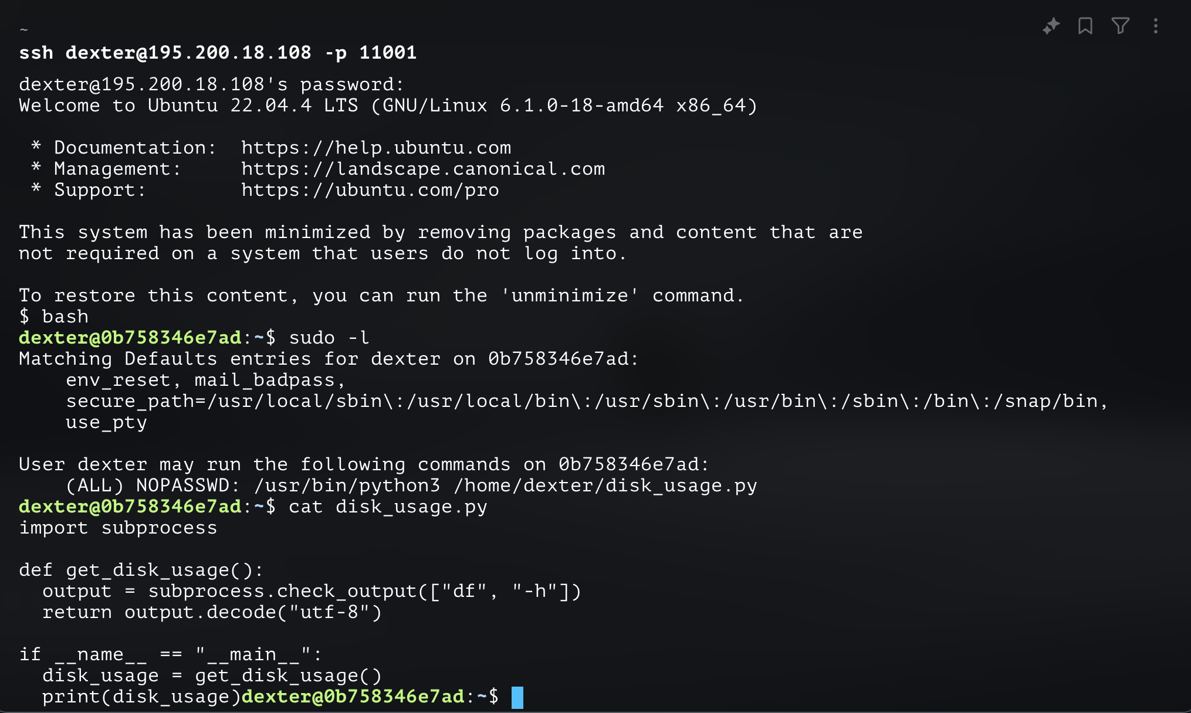Click the AI sparkle icon on the block
Viewport: 1191px width, 713px height.
(1051, 26)
